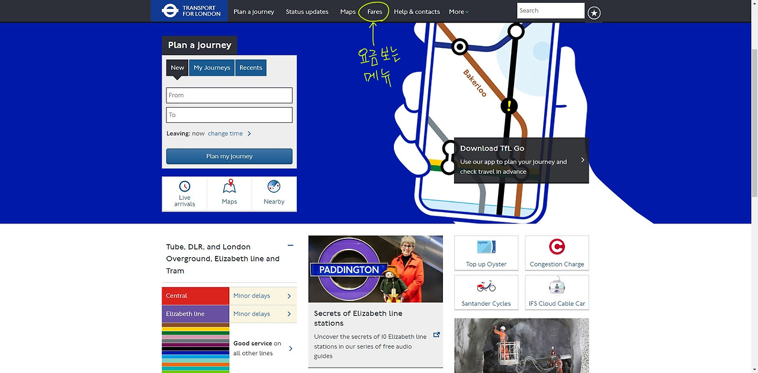The image size is (758, 373).
Task: Click the Transport for London roundel logo
Action: (170, 11)
